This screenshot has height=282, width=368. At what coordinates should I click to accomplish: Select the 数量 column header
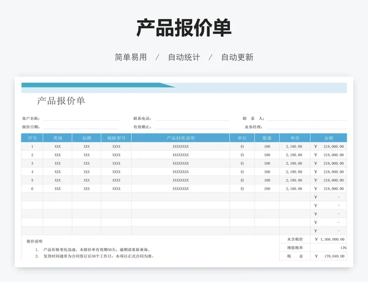coord(267,138)
